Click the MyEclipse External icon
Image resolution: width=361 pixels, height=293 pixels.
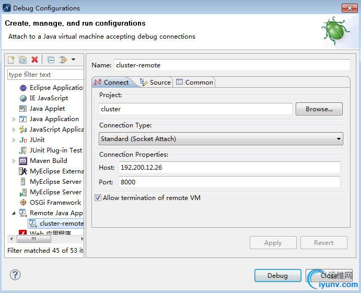click(x=23, y=171)
